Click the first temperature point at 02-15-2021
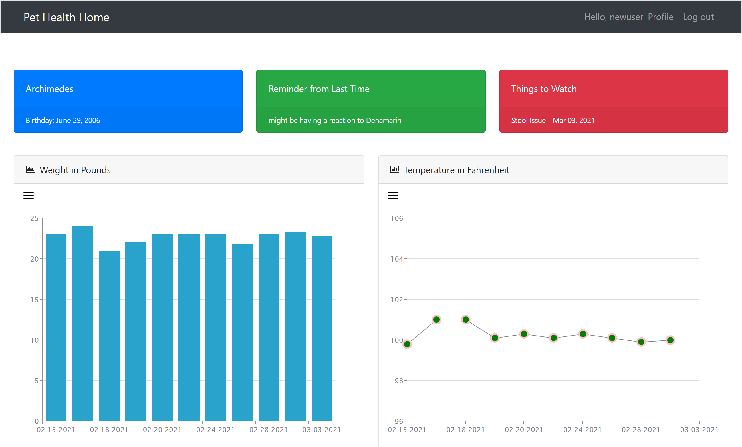 point(407,344)
